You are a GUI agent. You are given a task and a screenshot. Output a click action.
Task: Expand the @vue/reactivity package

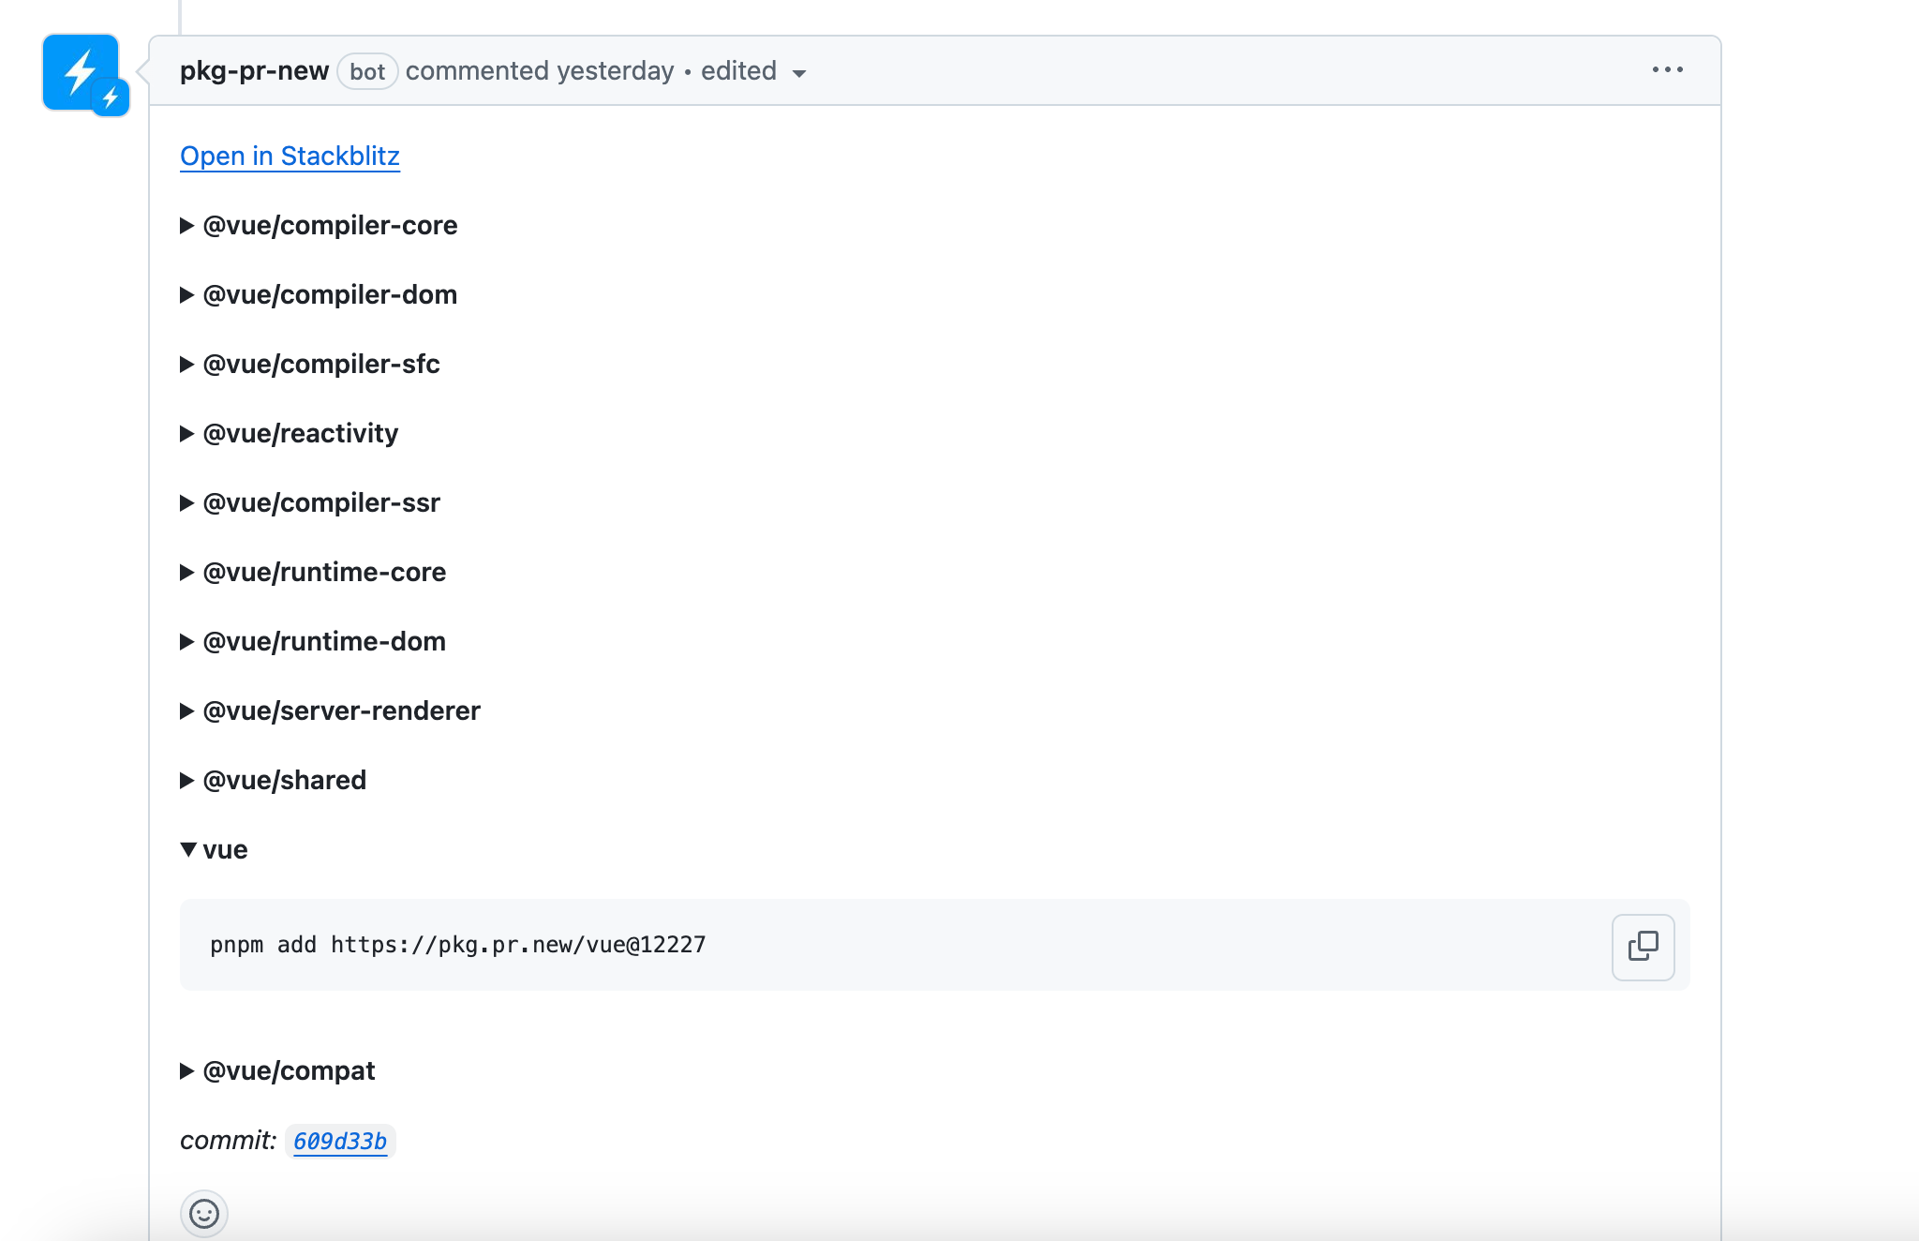300,434
